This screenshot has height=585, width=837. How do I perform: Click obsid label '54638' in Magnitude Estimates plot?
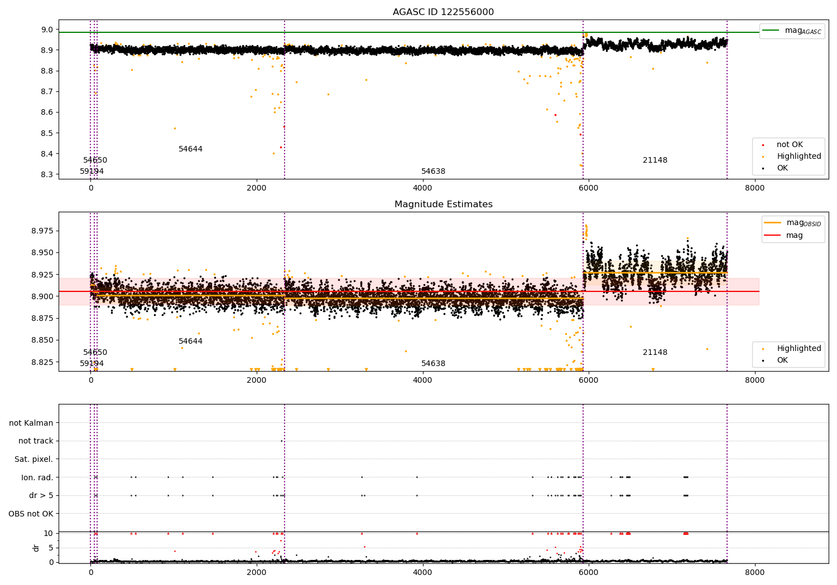tap(433, 364)
